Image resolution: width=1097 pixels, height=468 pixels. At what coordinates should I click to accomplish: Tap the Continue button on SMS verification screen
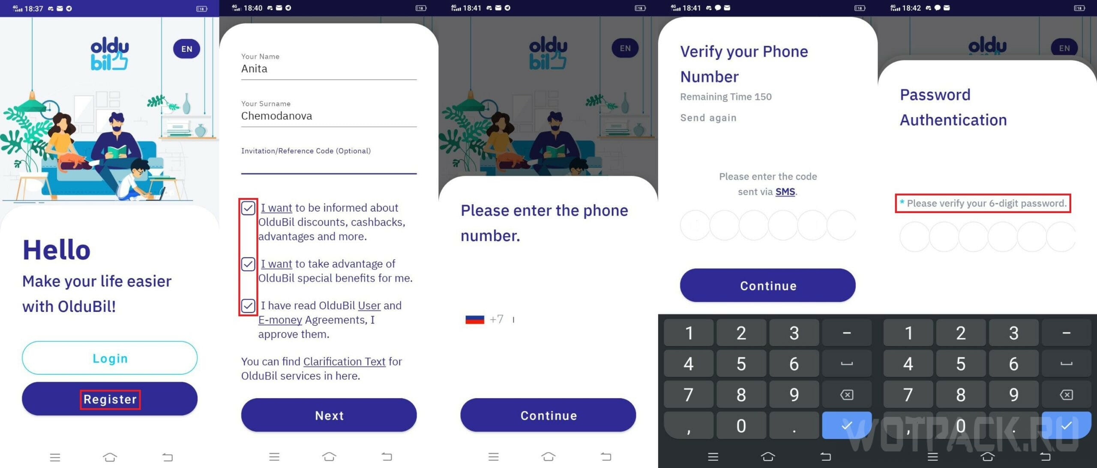pyautogui.click(x=767, y=284)
